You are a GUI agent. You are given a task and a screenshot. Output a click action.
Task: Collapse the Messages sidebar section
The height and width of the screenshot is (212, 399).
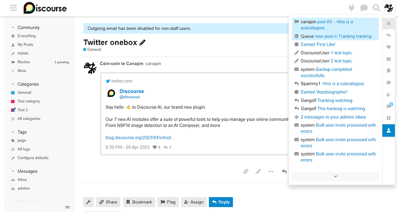click(24, 171)
